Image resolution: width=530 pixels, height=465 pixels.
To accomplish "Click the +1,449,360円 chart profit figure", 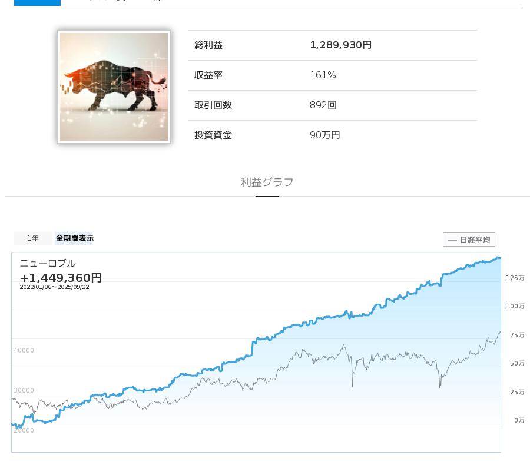I will [61, 278].
